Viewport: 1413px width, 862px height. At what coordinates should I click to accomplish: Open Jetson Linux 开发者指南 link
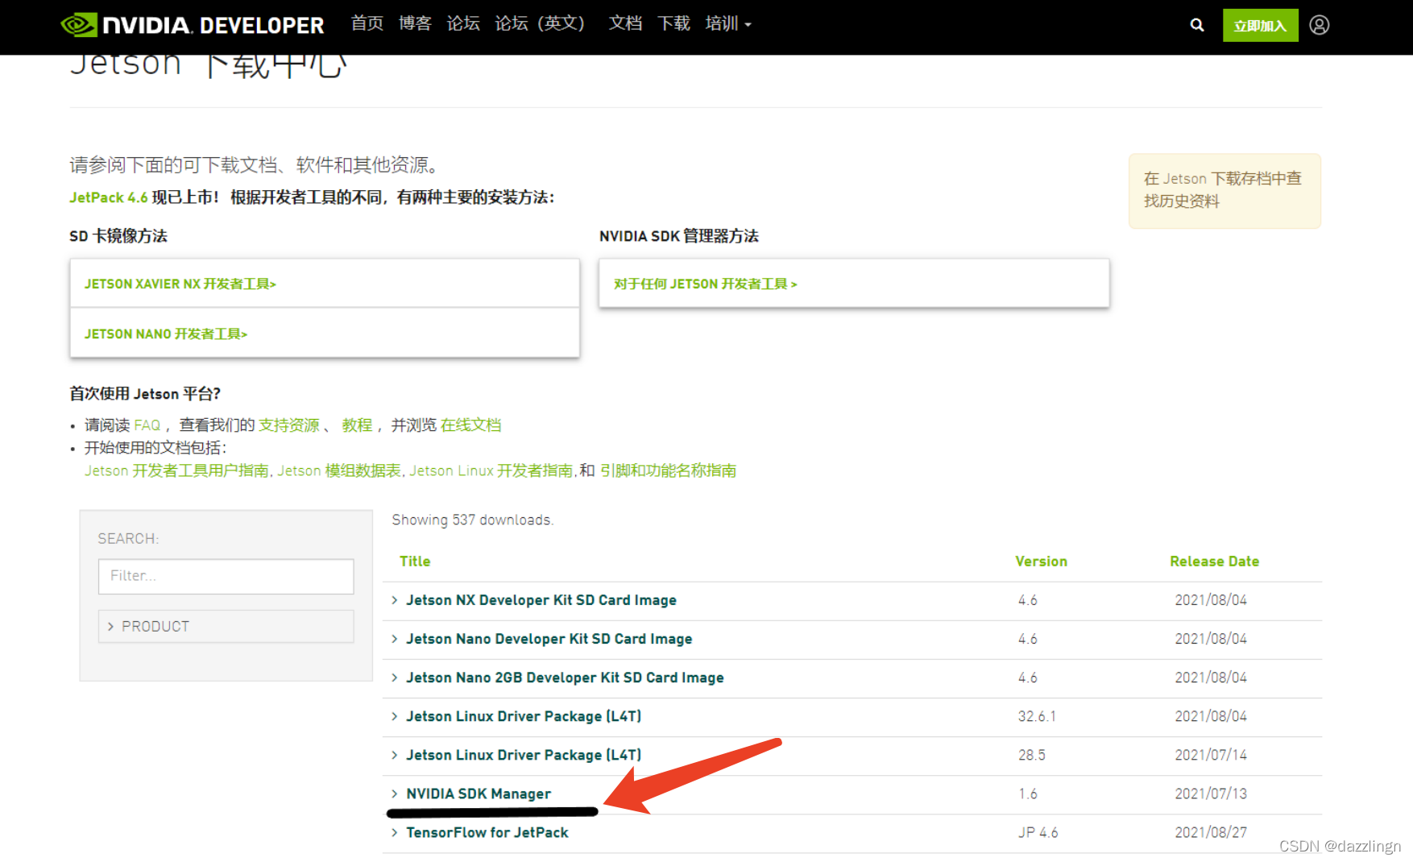tap(491, 470)
